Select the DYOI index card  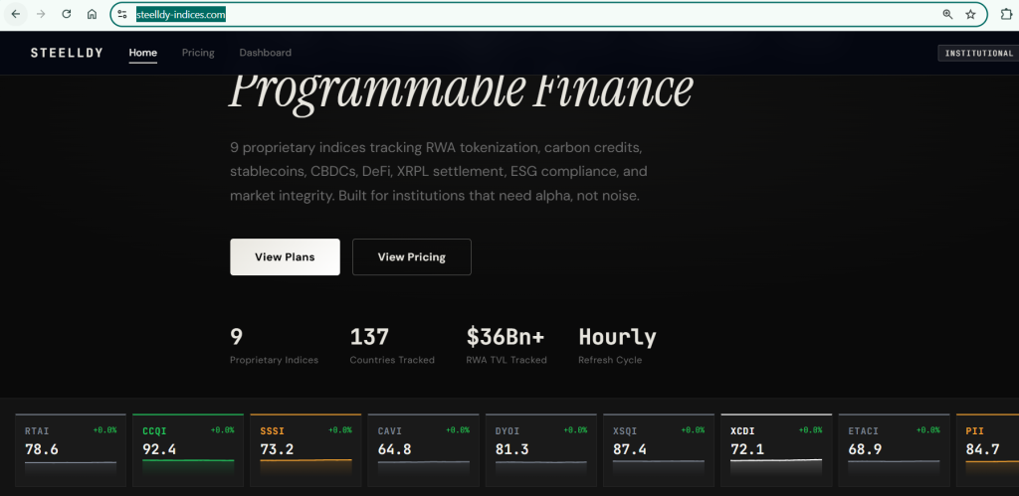click(x=540, y=450)
